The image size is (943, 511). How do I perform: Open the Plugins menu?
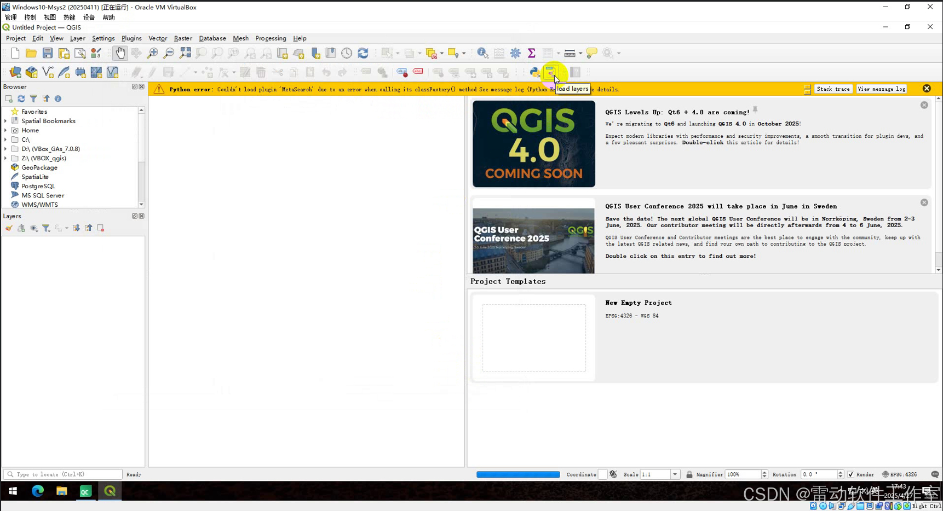coord(131,38)
